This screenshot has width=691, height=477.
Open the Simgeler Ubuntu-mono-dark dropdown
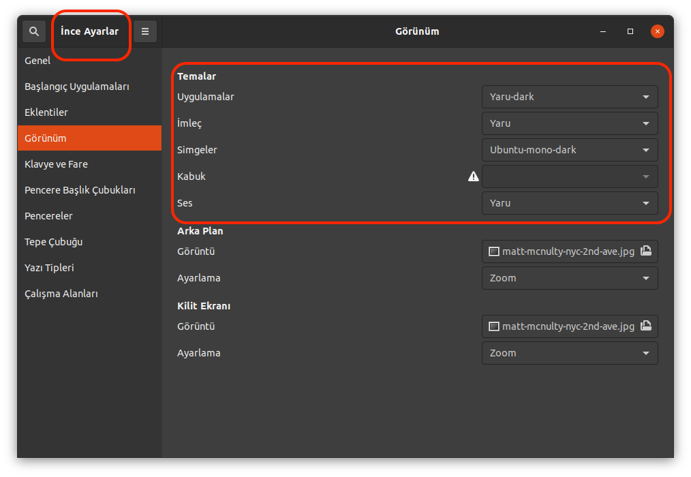[x=569, y=150]
